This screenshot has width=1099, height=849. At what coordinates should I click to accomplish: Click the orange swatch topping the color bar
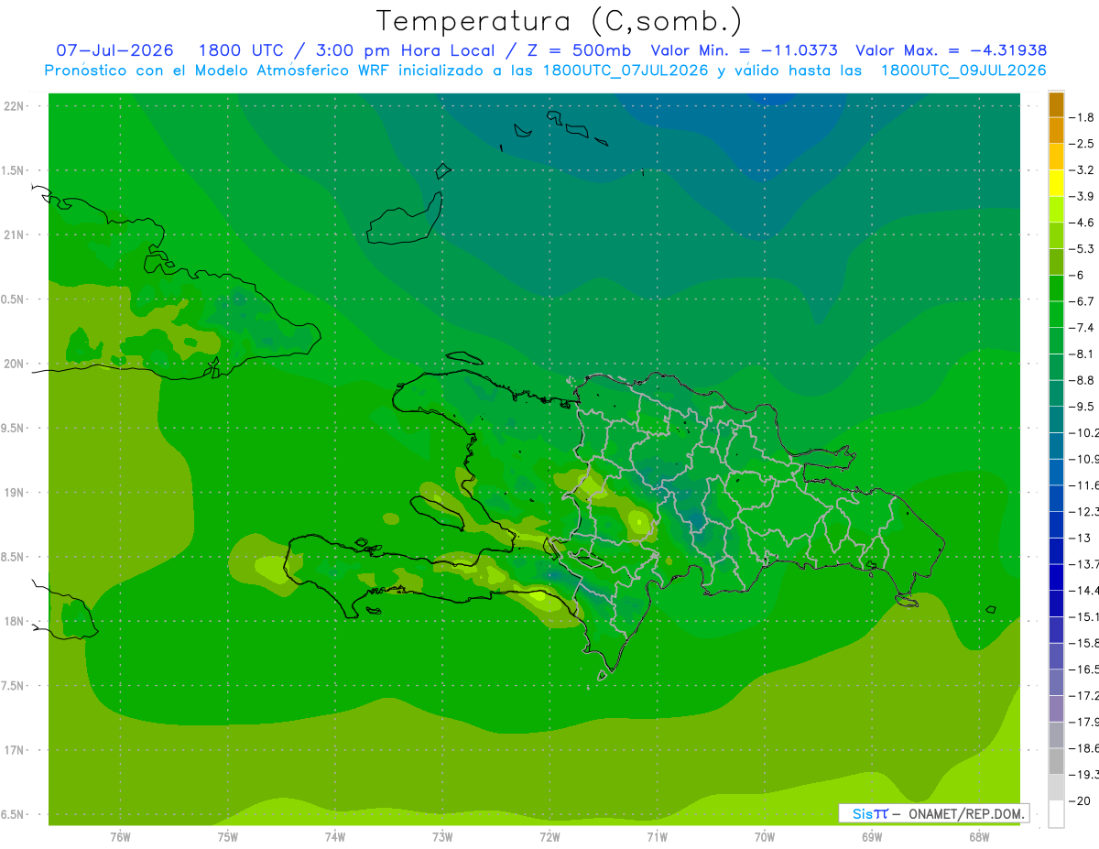1056,104
